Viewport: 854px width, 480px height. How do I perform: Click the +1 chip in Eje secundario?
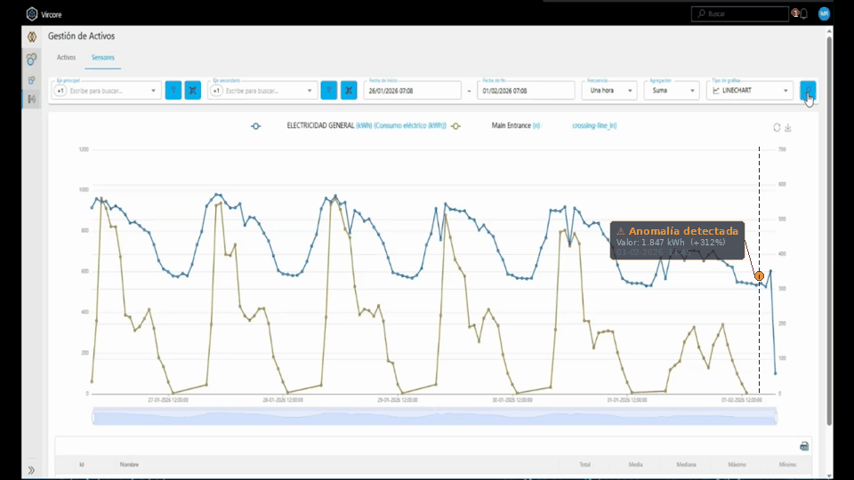[x=216, y=91]
